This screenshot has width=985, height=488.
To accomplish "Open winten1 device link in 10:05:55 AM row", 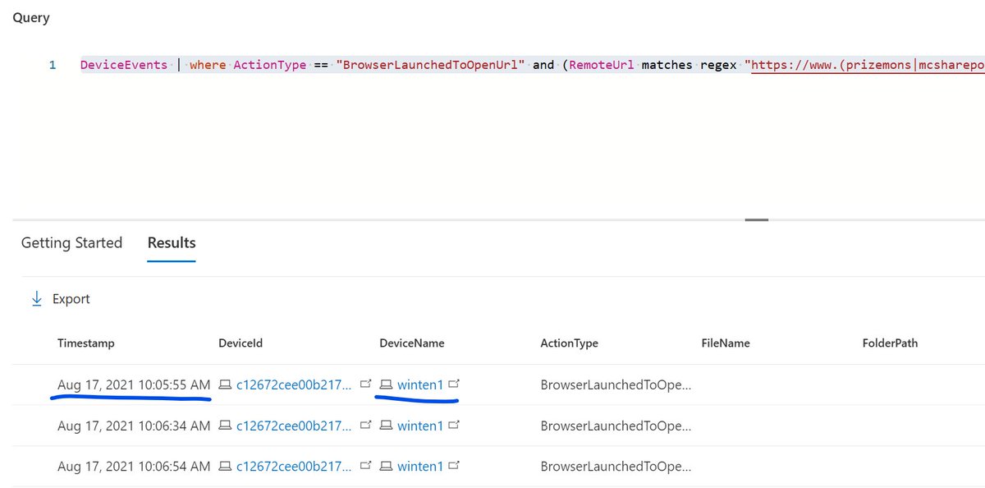I will click(420, 384).
